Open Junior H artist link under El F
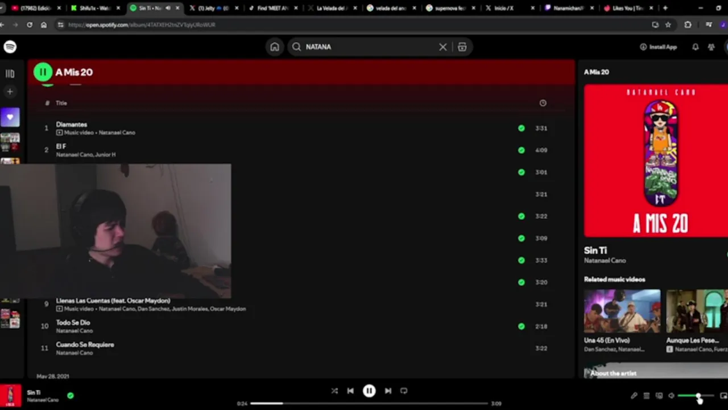This screenshot has width=728, height=410. 105,154
